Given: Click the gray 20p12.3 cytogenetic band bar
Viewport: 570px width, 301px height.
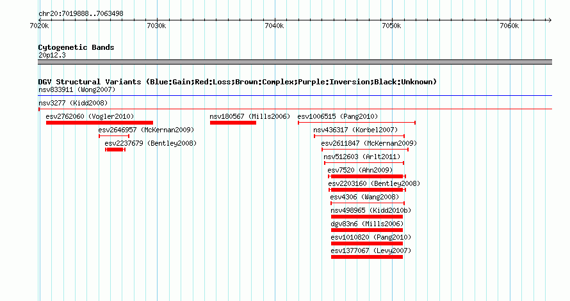Looking at the screenshot, I should pos(295,62).
